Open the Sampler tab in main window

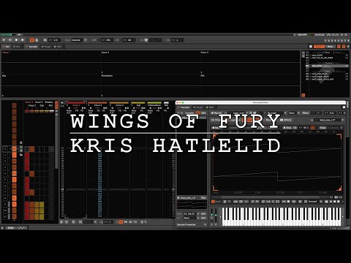[31, 47]
